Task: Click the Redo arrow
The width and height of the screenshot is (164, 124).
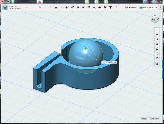Action: tap(45, 7)
